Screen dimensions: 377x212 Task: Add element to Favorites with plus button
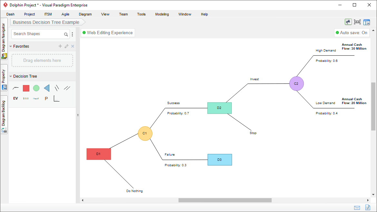point(60,46)
